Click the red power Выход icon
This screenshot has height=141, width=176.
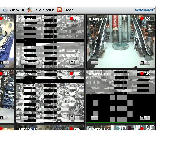59,10
